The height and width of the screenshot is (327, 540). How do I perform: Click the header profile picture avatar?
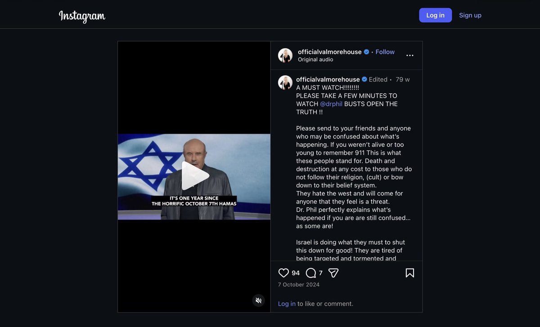[x=285, y=55]
